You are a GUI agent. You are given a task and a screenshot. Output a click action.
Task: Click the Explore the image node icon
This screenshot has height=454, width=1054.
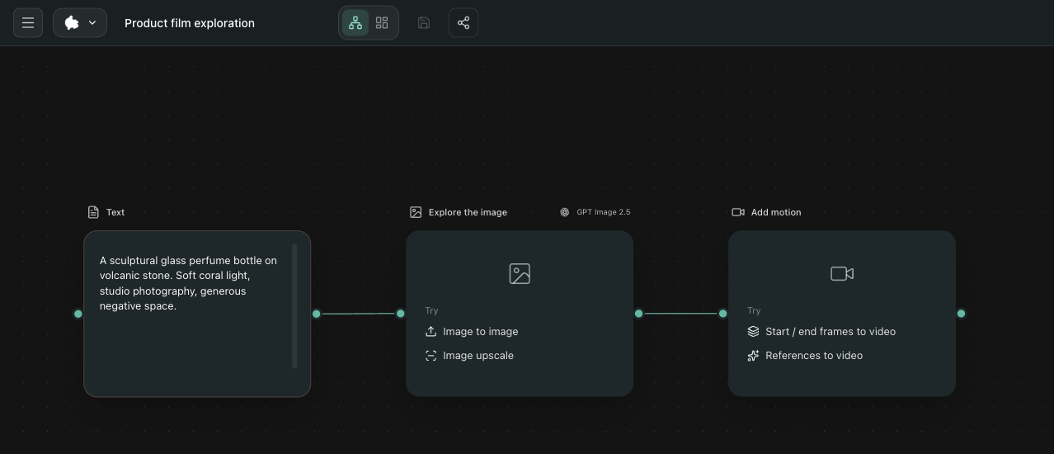(x=416, y=212)
